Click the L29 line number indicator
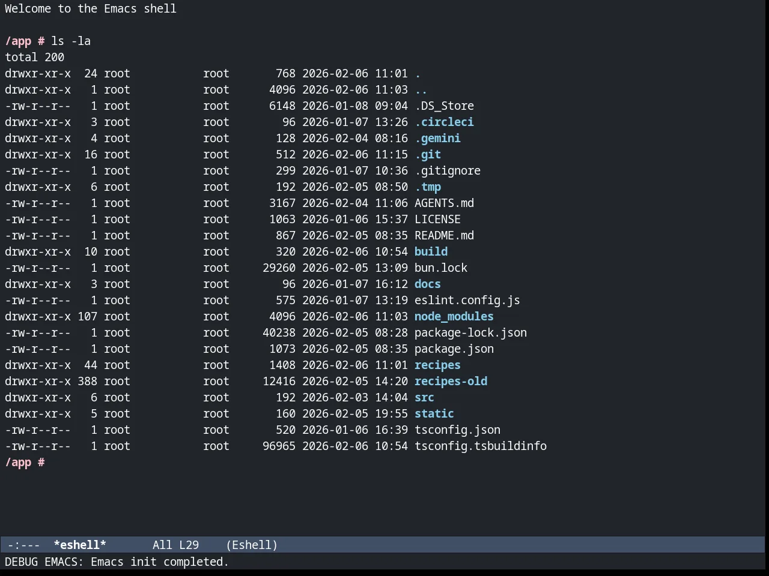This screenshot has width=769, height=576. (189, 545)
